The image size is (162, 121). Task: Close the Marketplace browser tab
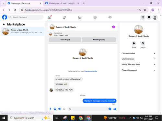78,3
